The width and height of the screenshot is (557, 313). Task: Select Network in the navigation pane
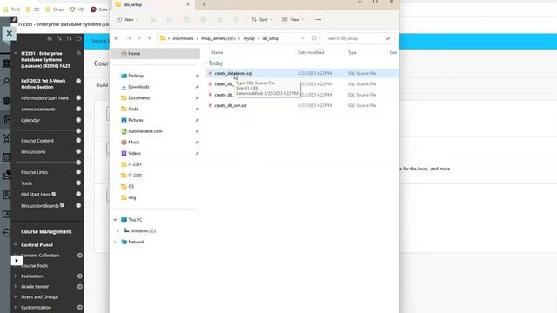[x=136, y=242]
